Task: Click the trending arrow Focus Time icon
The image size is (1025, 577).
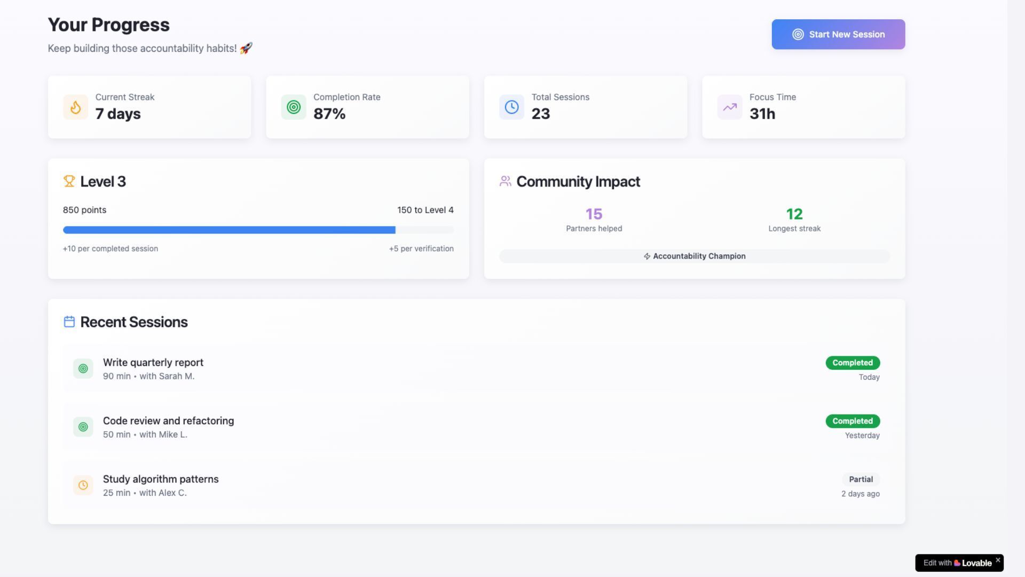Action: coord(729,107)
